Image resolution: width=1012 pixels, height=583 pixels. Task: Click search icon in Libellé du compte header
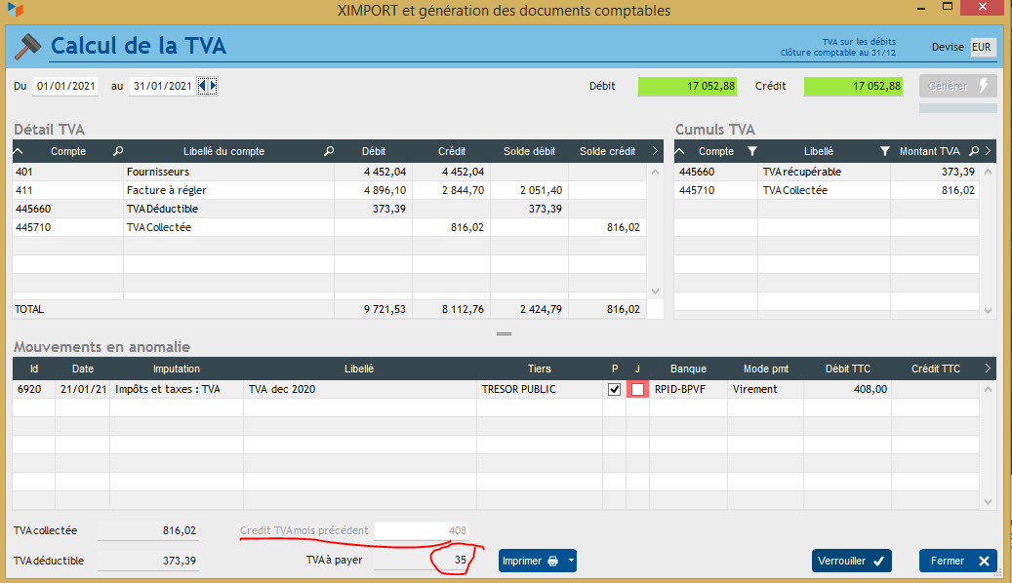[x=329, y=151]
